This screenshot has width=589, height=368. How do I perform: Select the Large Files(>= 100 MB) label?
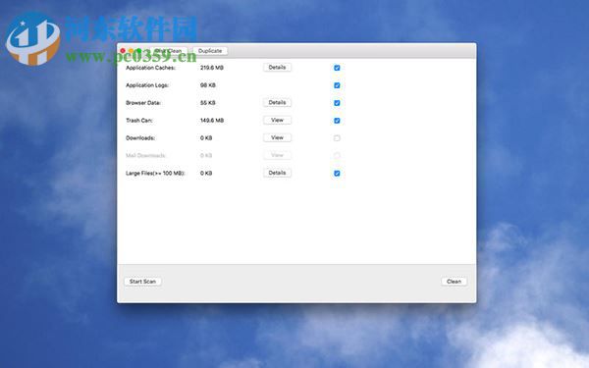(155, 173)
